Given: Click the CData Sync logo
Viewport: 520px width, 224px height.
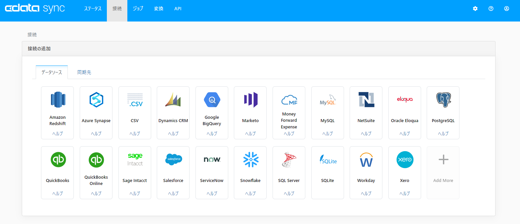Looking at the screenshot, I should pyautogui.click(x=35, y=8).
